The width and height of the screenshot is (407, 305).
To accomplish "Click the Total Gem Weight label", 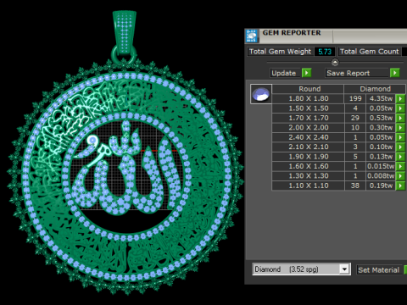I will (280, 52).
